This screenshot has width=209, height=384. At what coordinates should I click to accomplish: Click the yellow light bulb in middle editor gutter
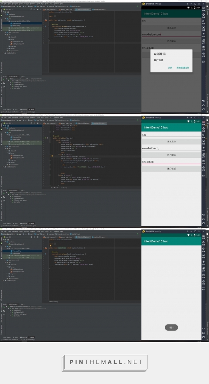(53, 156)
